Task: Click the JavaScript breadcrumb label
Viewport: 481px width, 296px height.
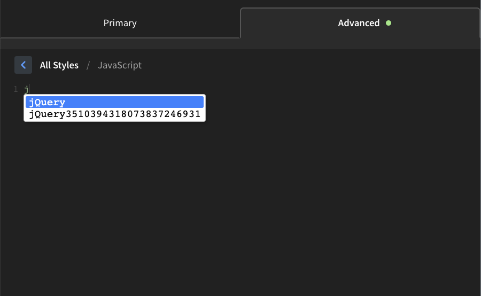Action: tap(120, 65)
